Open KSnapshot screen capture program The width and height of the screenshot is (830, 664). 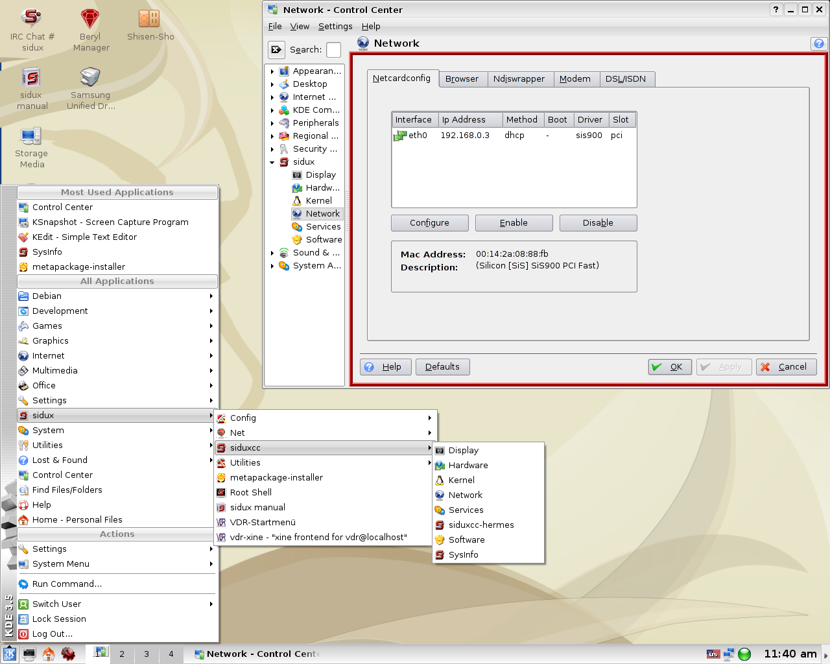point(117,222)
